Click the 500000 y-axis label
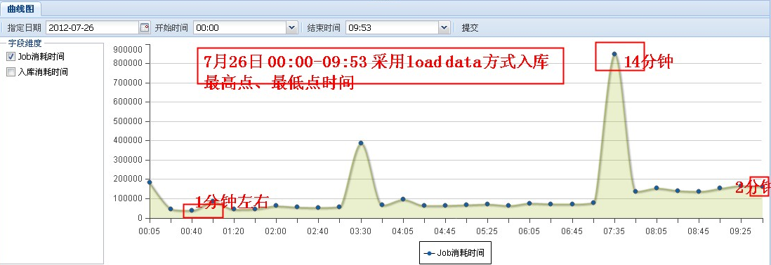This screenshot has width=771, height=265. pyautogui.click(x=127, y=121)
